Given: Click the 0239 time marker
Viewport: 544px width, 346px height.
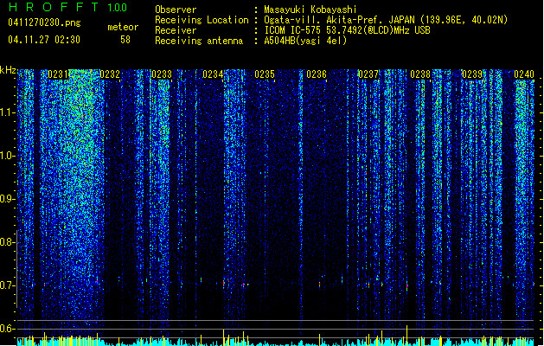Looking at the screenshot, I should (x=472, y=74).
